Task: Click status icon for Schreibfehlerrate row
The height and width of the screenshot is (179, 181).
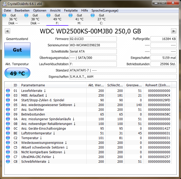Action: 8,161
